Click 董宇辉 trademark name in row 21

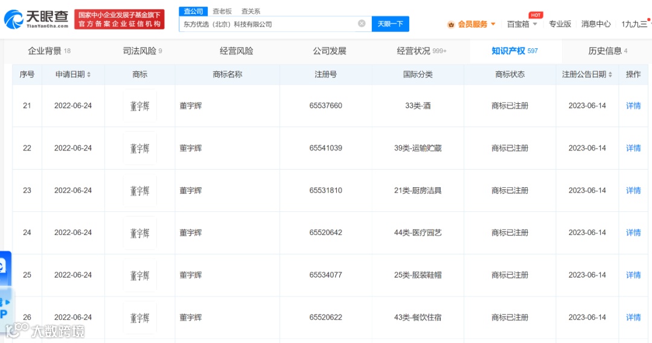[190, 106]
